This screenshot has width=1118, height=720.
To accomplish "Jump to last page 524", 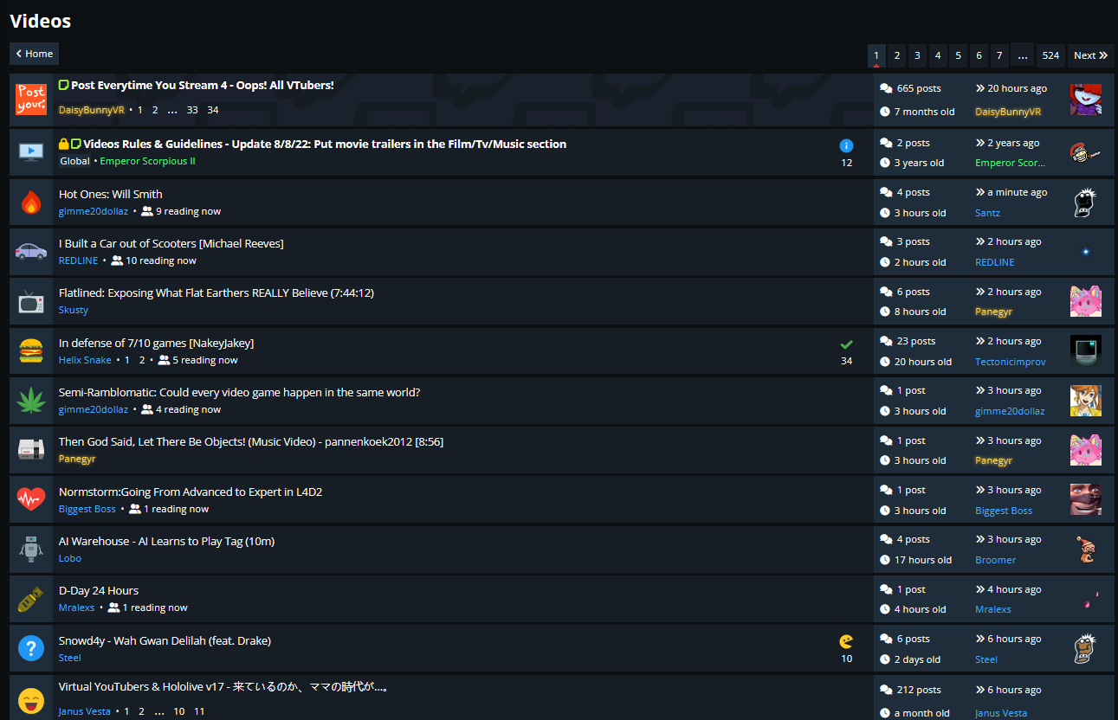I will pos(1050,55).
